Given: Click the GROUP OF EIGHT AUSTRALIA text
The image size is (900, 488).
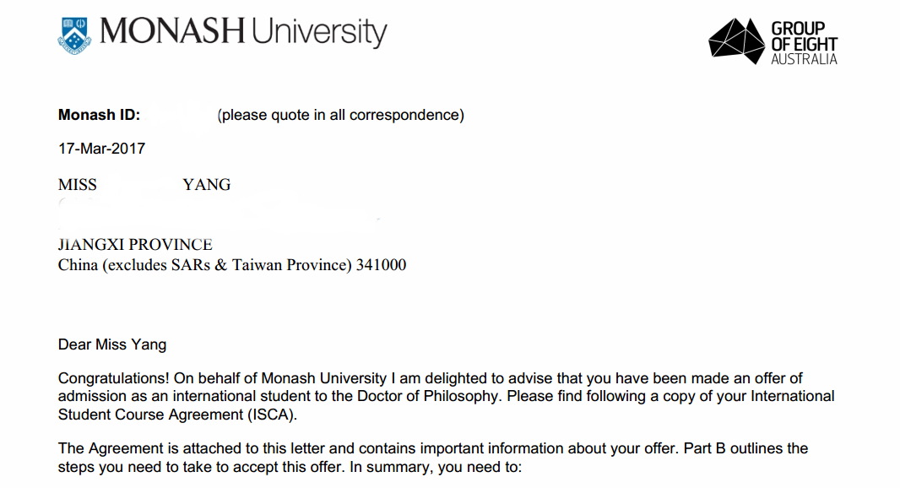Looking at the screenshot, I should pos(804,43).
